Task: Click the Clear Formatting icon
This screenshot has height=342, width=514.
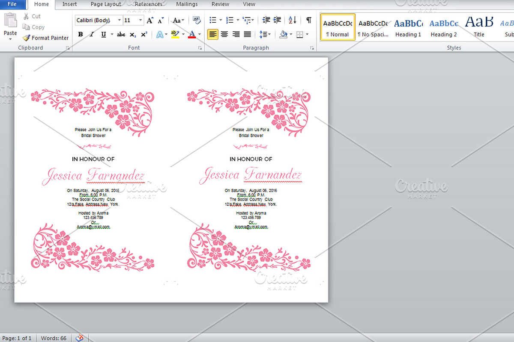Action: (197, 20)
